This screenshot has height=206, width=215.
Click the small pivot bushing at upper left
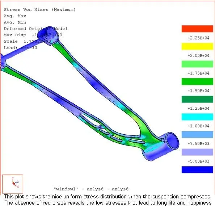[48, 36]
